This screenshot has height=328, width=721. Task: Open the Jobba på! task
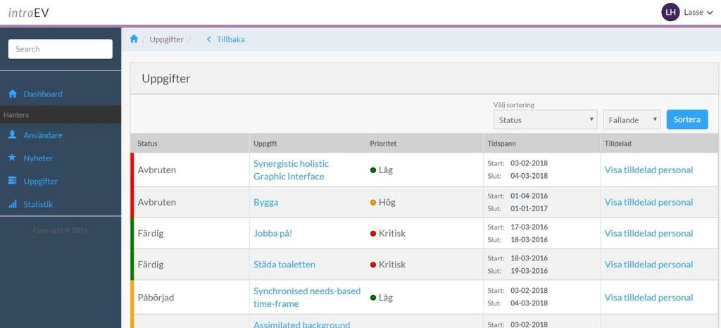272,234
